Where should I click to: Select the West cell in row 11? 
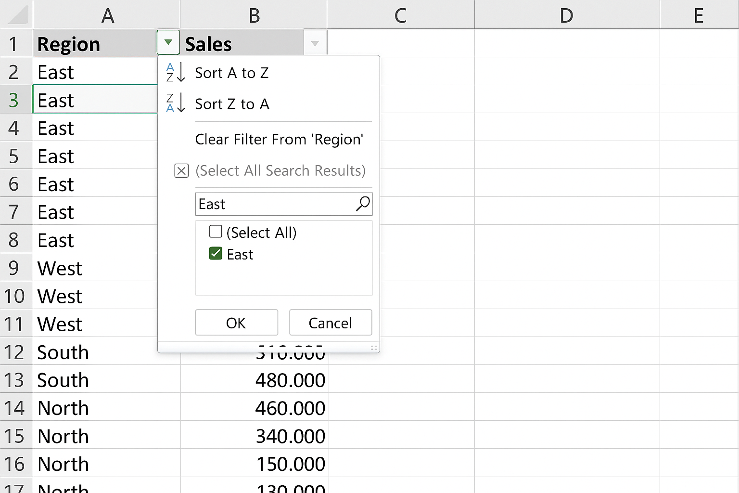click(95, 324)
